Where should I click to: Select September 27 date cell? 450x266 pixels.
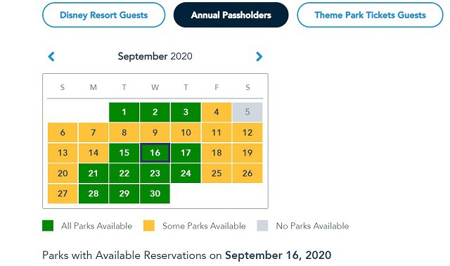[63, 194]
